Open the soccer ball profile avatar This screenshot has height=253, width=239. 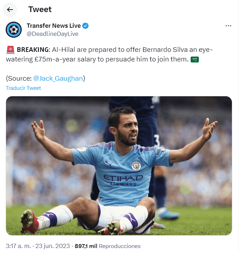point(14,30)
